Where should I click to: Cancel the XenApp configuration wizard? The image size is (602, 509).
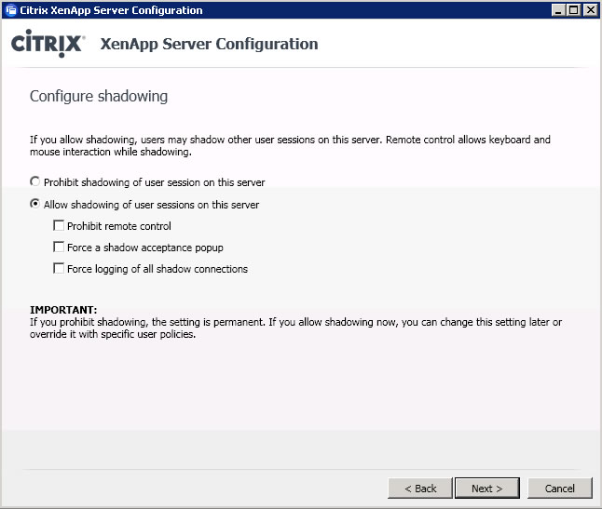coord(560,489)
